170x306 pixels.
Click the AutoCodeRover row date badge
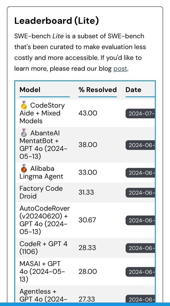[x=140, y=220]
